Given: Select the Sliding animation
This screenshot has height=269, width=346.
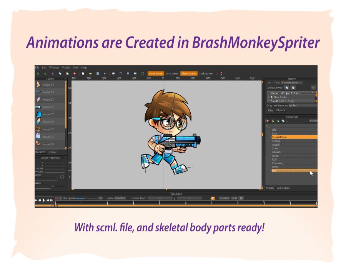Looking at the screenshot, I should pos(294,141).
